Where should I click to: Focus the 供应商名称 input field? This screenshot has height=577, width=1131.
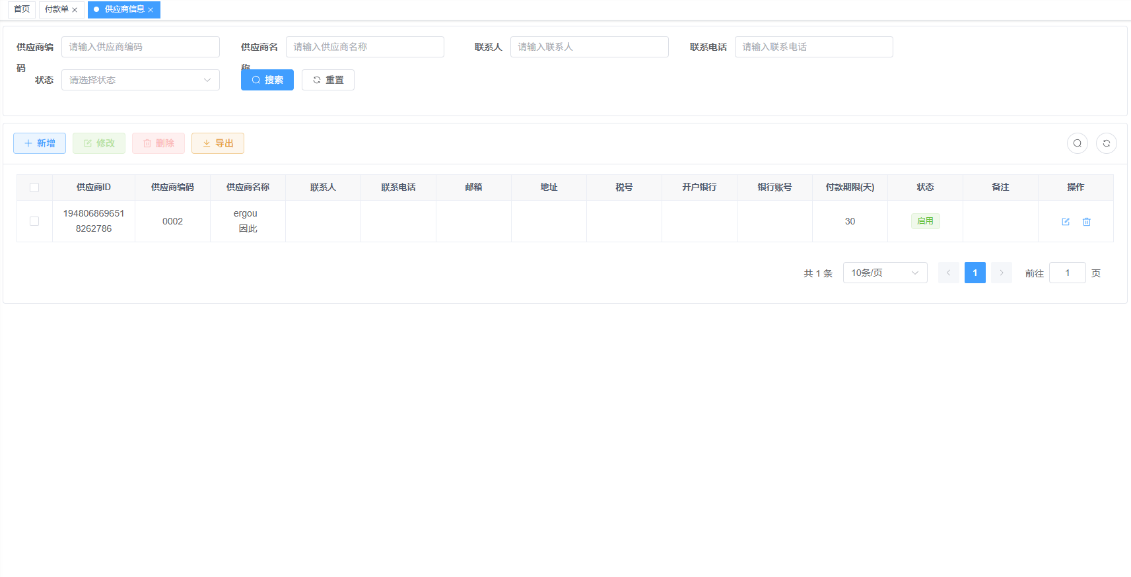click(365, 47)
